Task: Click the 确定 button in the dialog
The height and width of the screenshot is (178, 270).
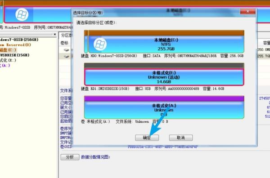Action: click(x=147, y=138)
